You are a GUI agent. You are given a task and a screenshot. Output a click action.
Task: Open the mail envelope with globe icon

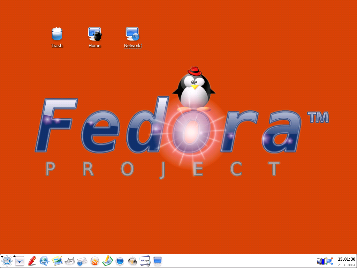82,261
